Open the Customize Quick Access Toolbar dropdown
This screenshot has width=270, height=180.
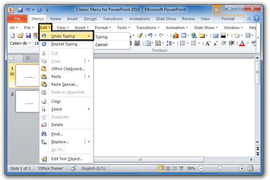pos(47,10)
